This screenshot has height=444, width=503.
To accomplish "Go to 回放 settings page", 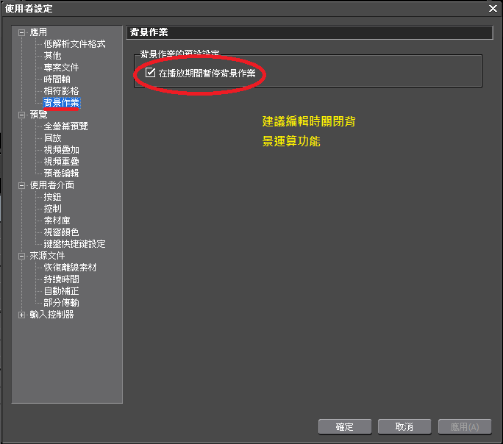I will pos(52,138).
